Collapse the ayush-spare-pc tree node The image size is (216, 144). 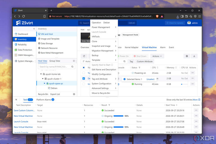(44, 83)
